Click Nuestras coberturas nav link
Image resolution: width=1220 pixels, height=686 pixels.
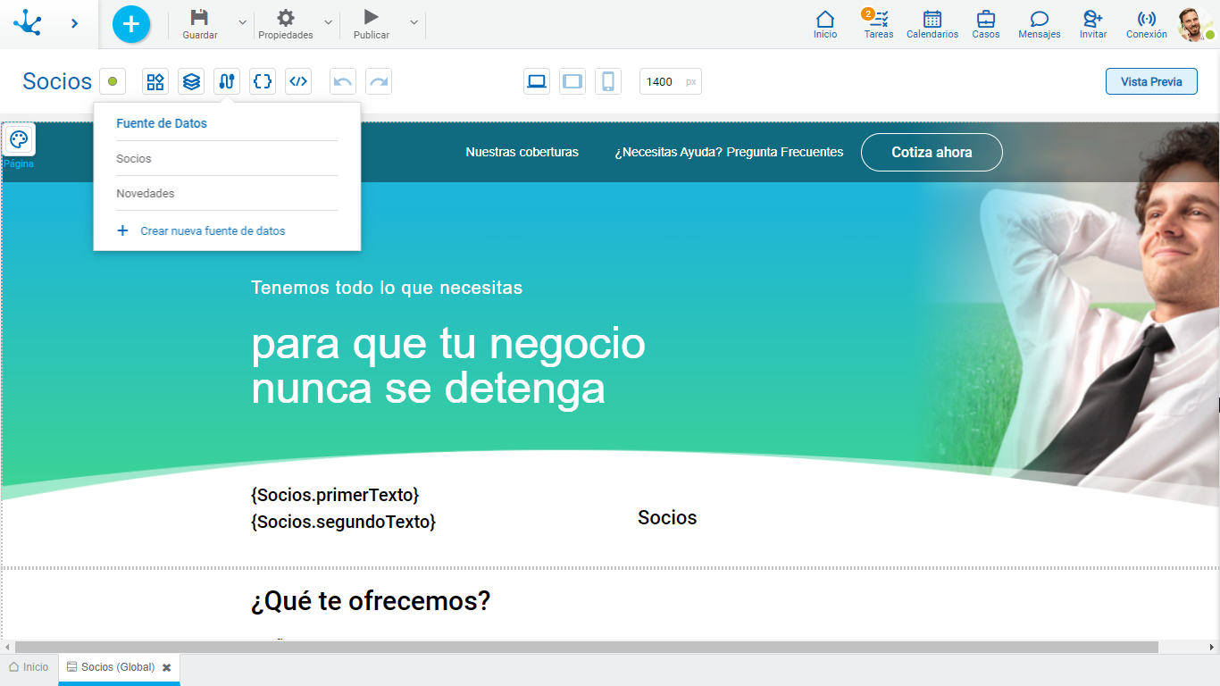(522, 152)
